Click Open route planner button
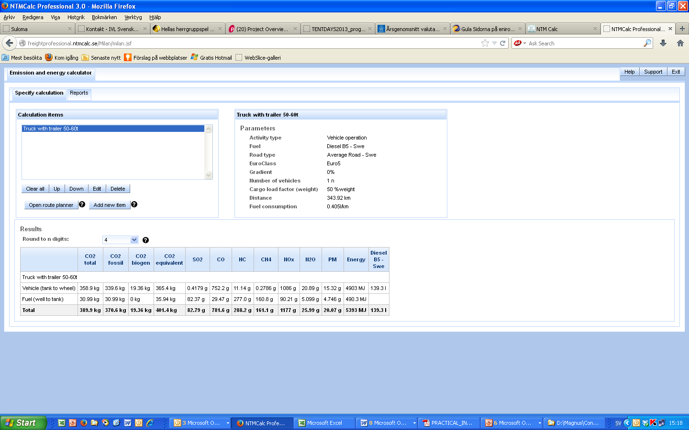689x430 pixels. click(51, 205)
